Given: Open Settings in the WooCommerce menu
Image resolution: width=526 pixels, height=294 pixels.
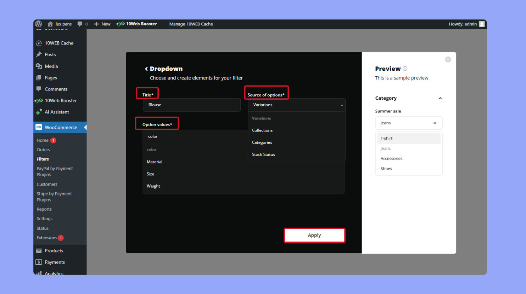Looking at the screenshot, I should click(44, 218).
